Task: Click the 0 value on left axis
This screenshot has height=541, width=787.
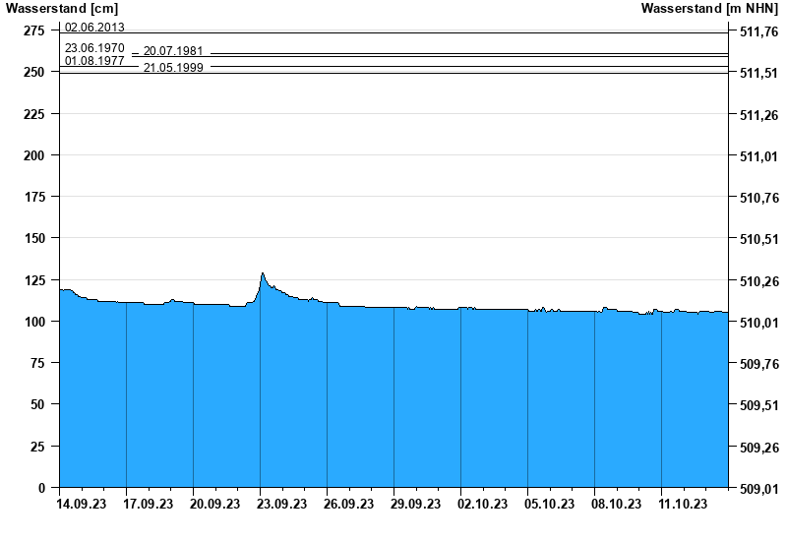Action: click(41, 488)
